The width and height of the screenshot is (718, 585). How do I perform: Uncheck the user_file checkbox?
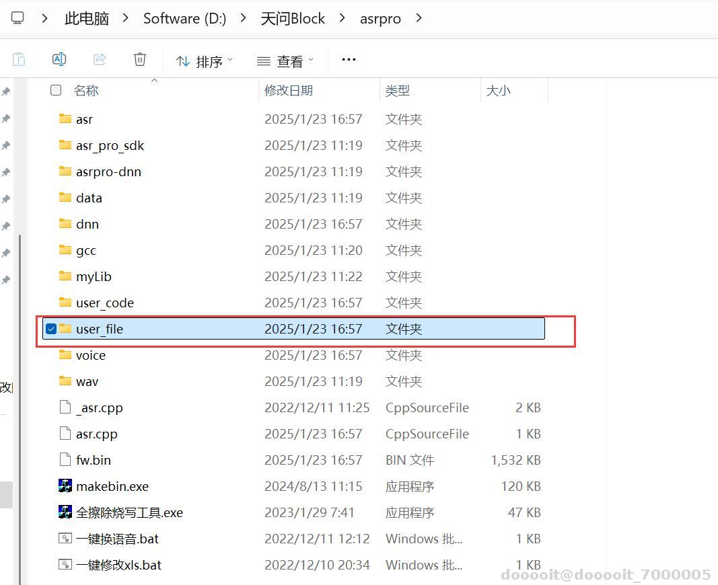coord(50,329)
